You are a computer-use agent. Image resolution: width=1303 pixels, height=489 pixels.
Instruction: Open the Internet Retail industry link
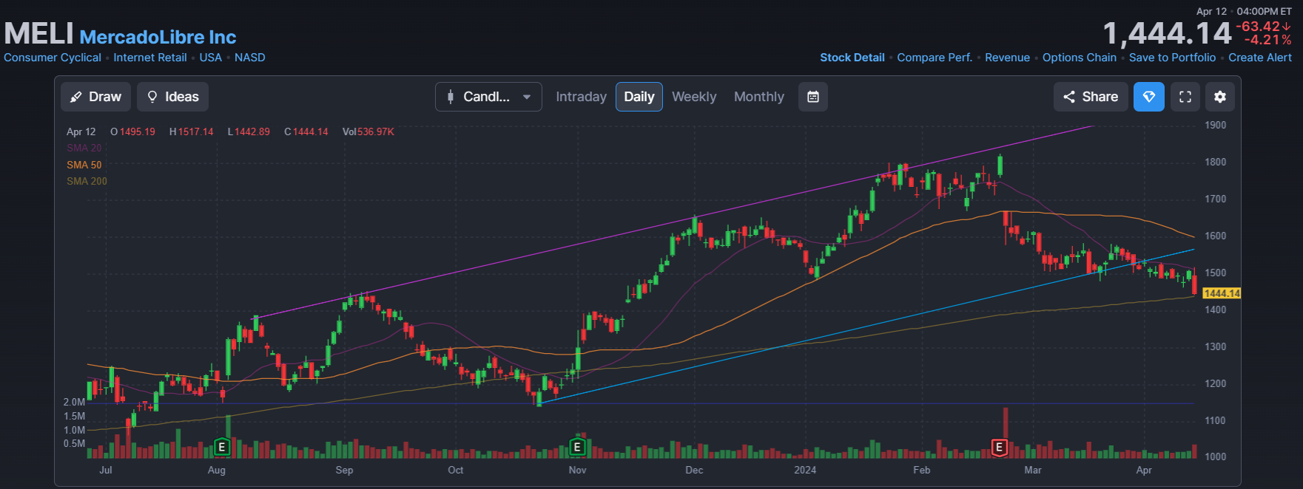150,58
